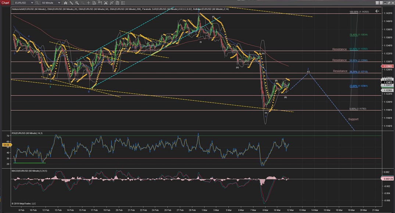Viewport: 395px width, 213px height.
Task: Click the RSI 70 level axis label
Action: 8,136
